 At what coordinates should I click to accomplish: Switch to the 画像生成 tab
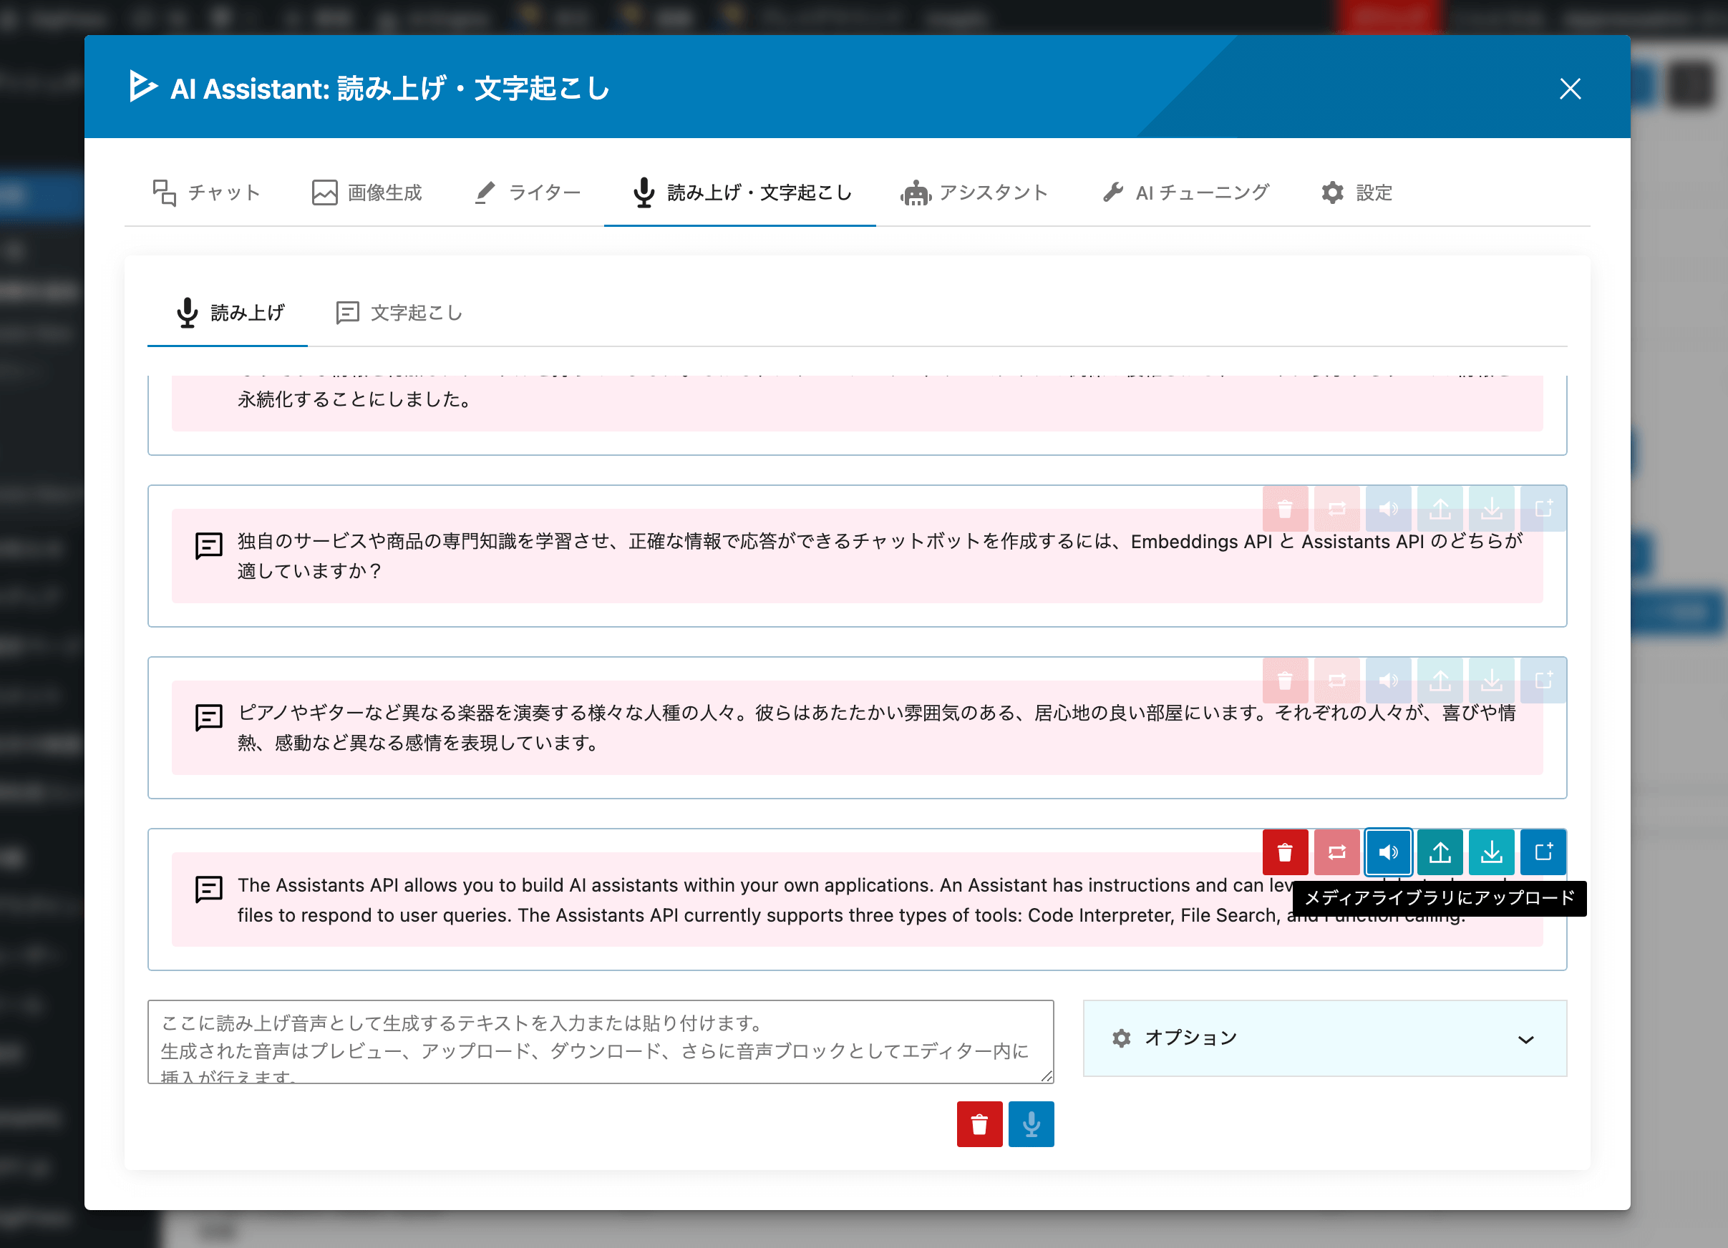coord(367,192)
